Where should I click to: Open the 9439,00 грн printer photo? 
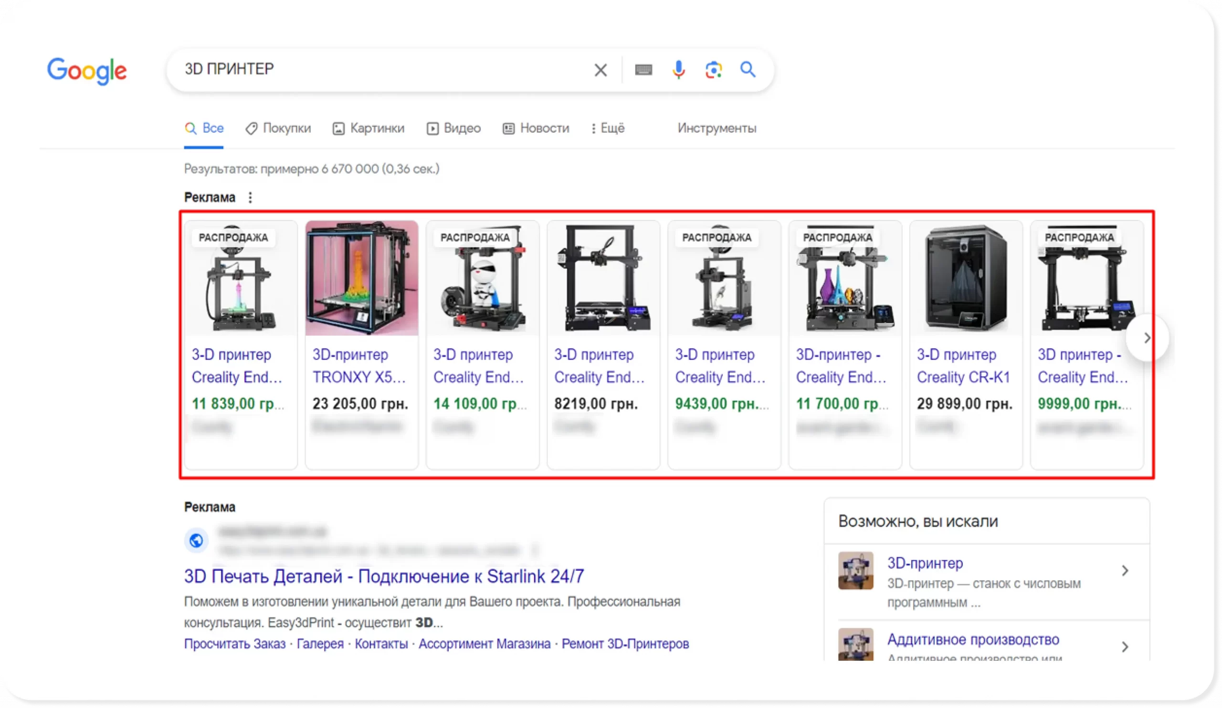725,278
